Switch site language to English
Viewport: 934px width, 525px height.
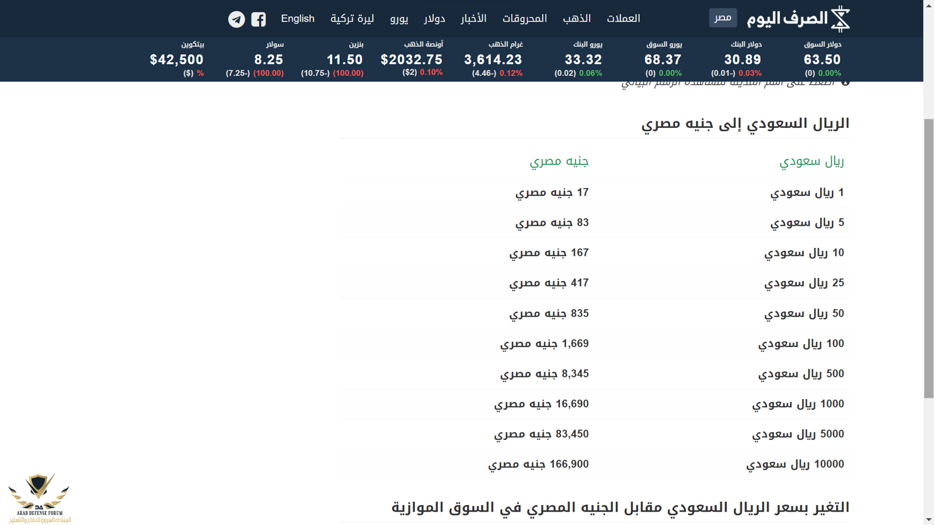pyautogui.click(x=298, y=19)
